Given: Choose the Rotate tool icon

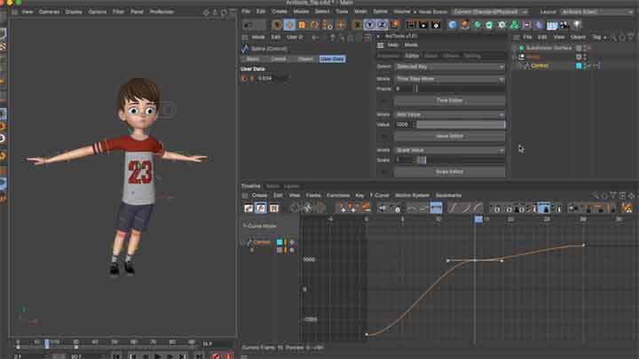Looking at the screenshot, I should (314, 25).
